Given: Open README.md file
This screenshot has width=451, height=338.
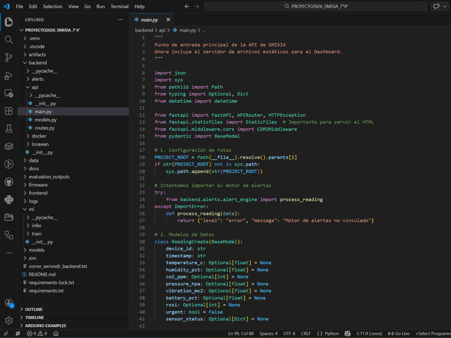Looking at the screenshot, I should click(42, 274).
